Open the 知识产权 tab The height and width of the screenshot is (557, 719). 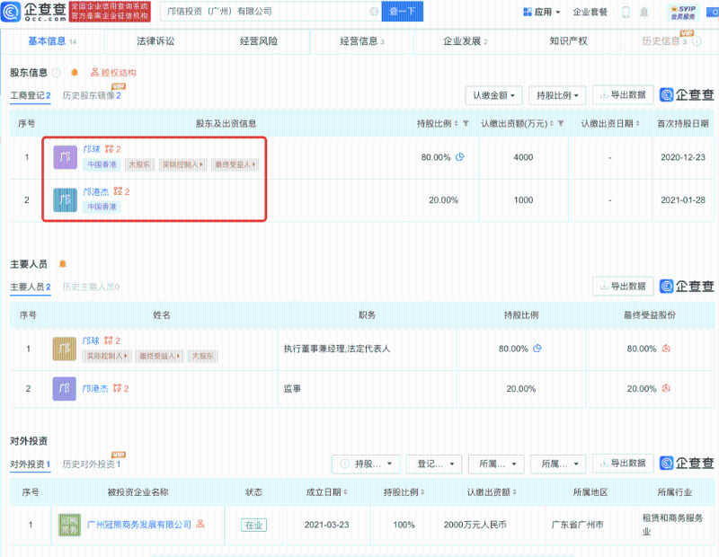coord(568,41)
